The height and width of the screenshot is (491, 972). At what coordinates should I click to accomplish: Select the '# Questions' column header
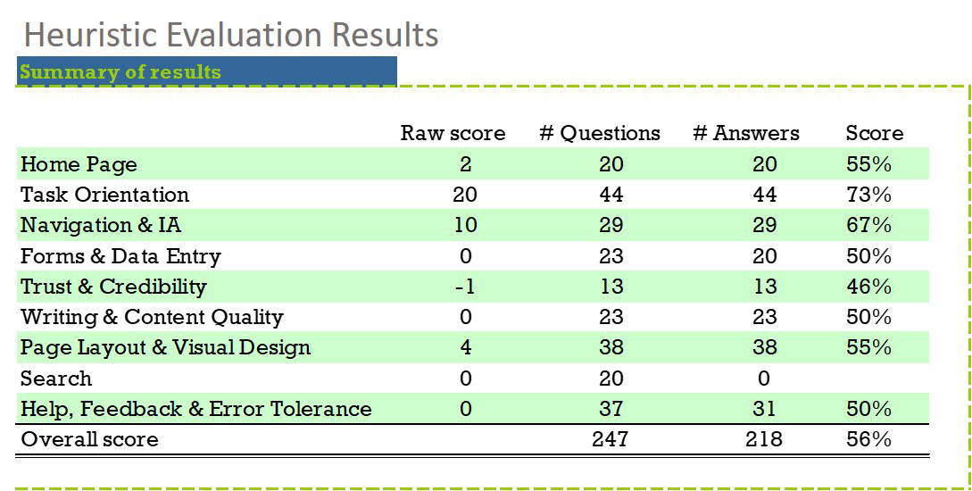[600, 133]
